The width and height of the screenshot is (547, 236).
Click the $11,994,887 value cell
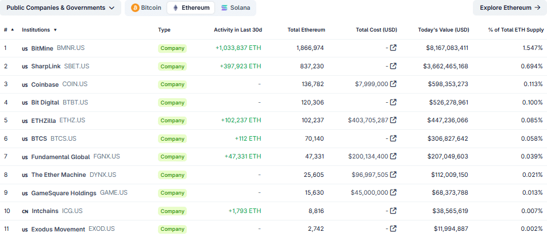coord(451,229)
